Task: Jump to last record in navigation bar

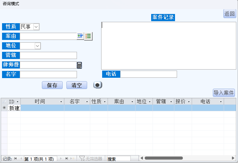Action: click(x=66, y=159)
